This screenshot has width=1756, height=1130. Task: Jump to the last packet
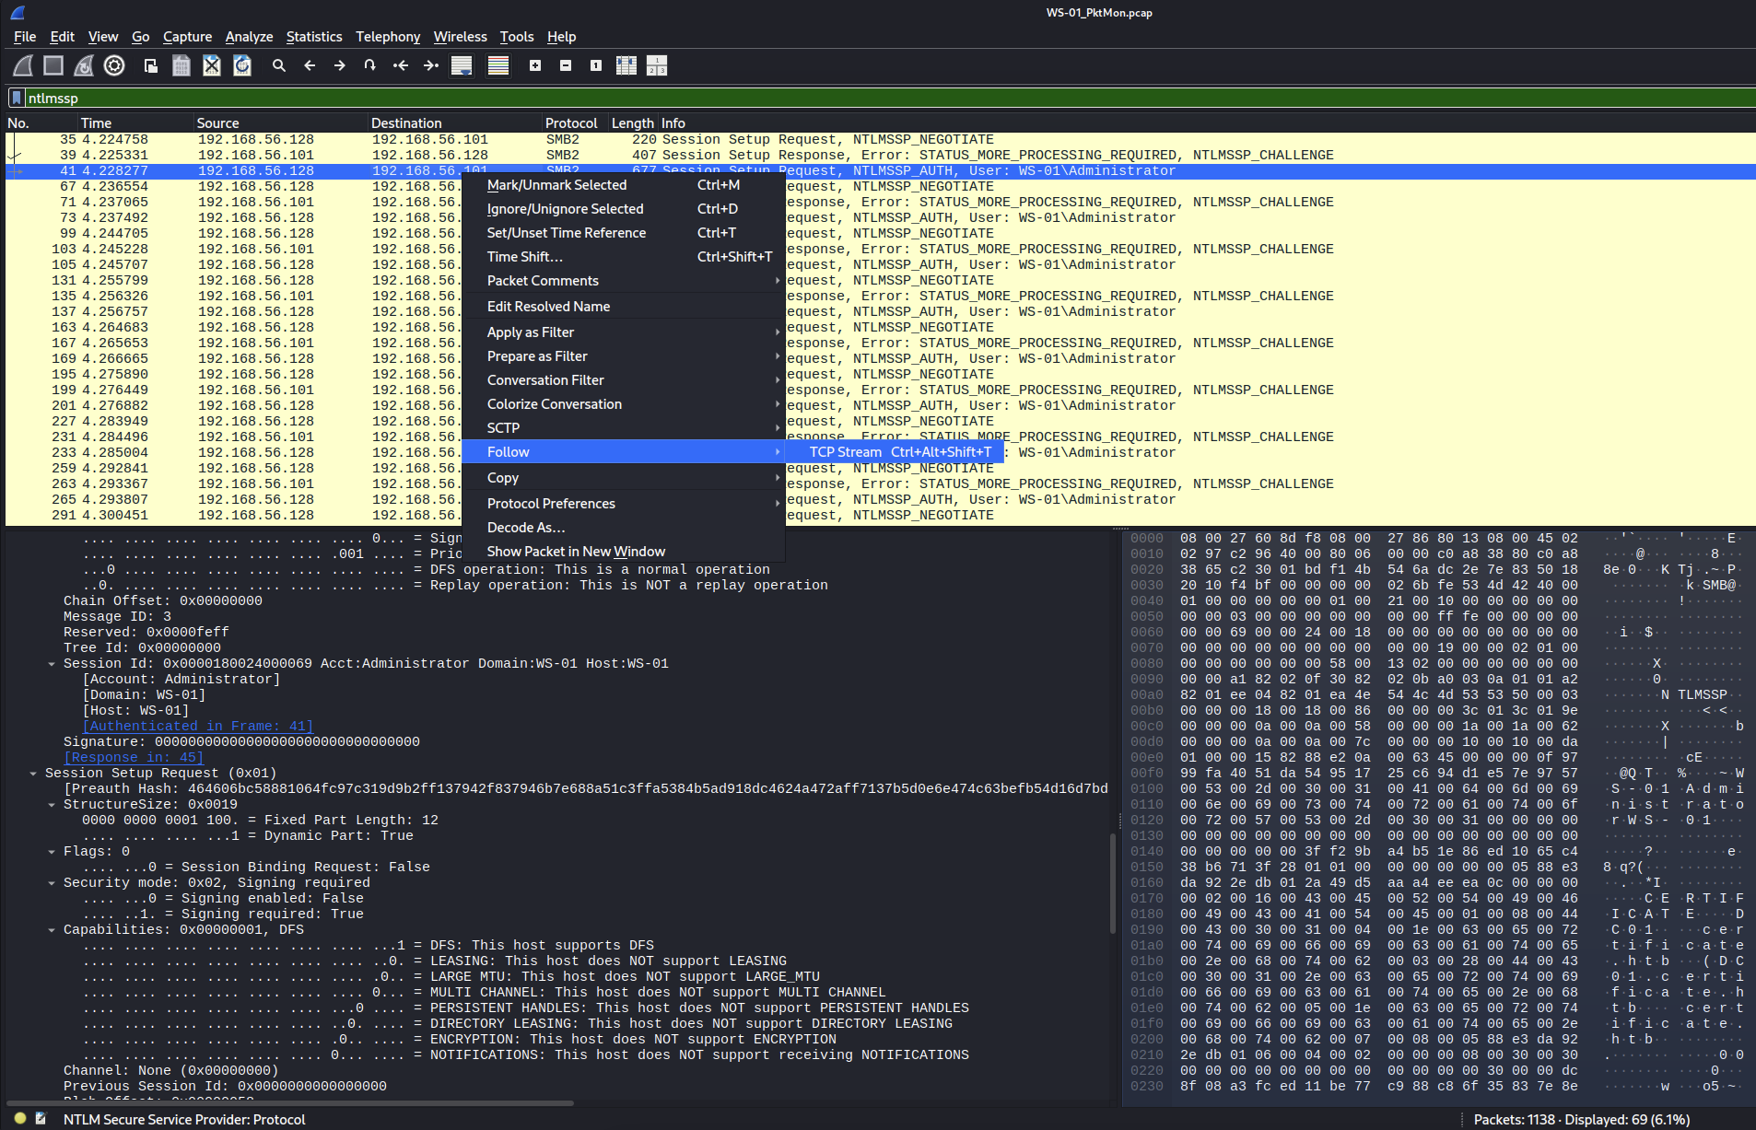pyautogui.click(x=431, y=65)
